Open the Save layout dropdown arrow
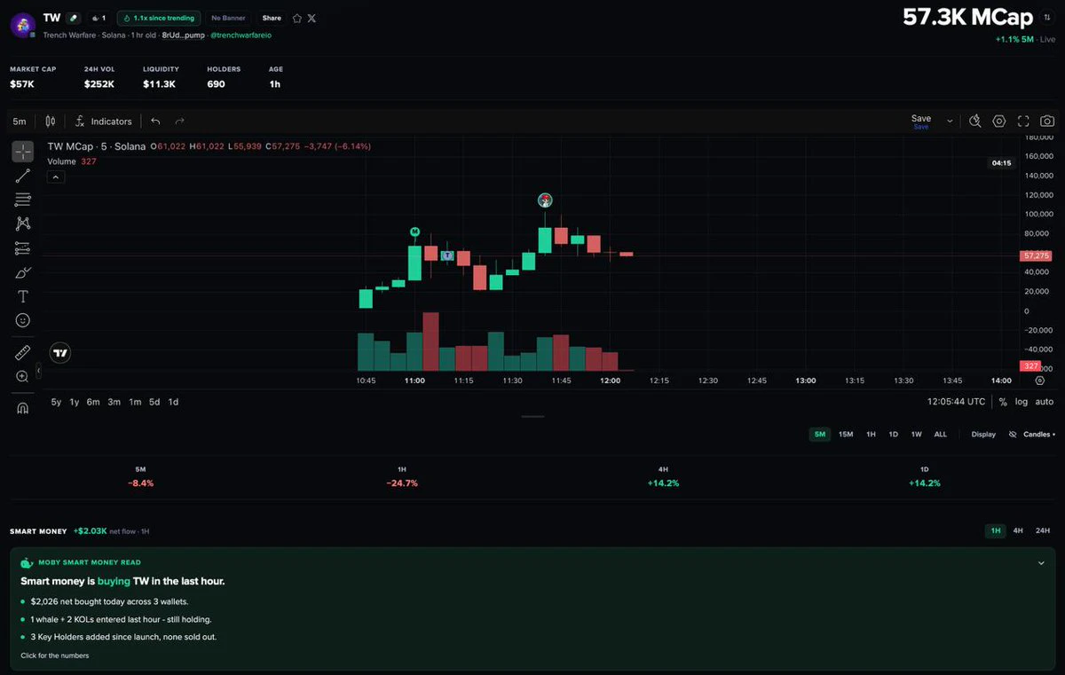This screenshot has height=675, width=1065. pos(950,122)
